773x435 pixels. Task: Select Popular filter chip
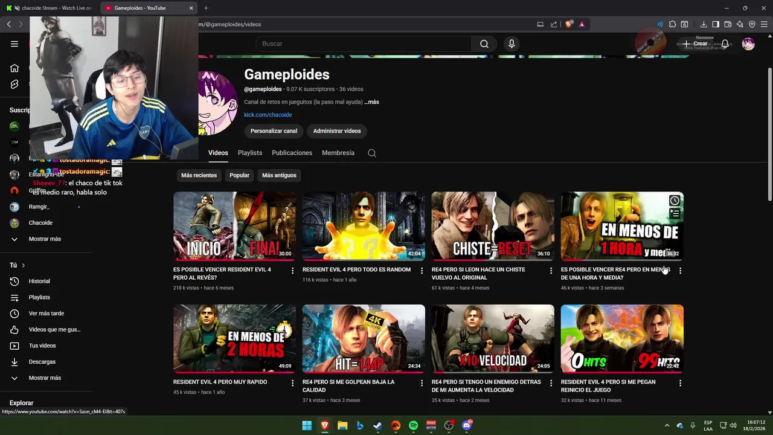tap(239, 175)
